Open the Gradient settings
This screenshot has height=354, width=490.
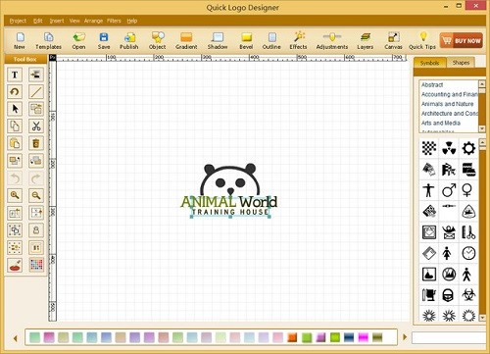point(186,40)
